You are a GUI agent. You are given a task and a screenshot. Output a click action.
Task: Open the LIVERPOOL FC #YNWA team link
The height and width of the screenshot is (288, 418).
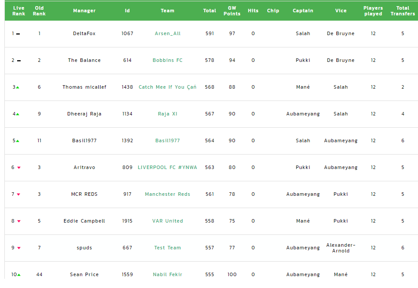click(167, 167)
